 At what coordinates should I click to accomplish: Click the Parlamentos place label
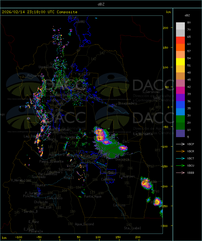(x=48, y=174)
